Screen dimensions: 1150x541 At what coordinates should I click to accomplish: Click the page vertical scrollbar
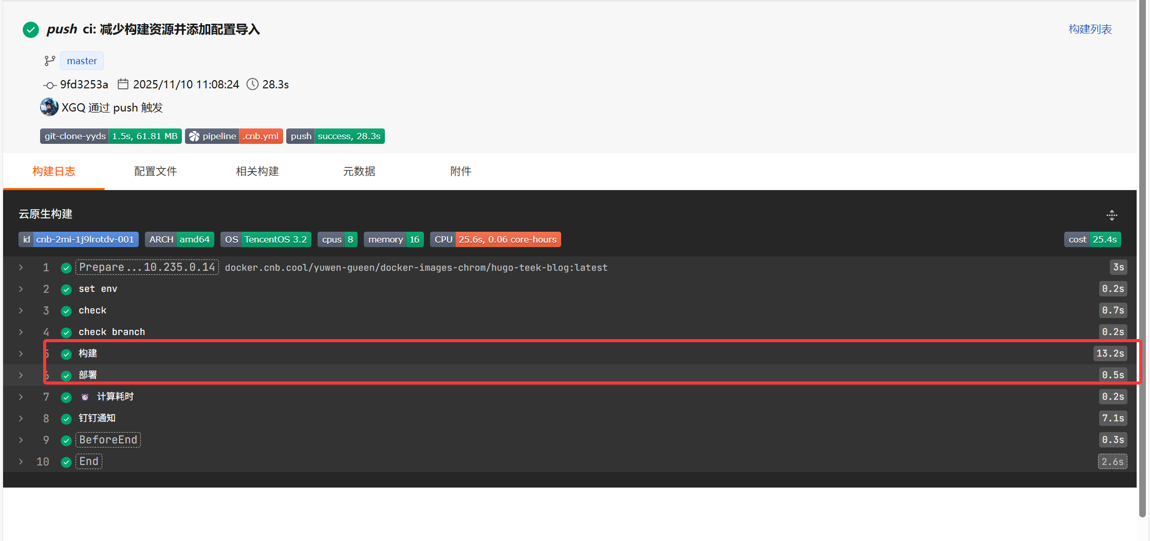tap(1142, 257)
